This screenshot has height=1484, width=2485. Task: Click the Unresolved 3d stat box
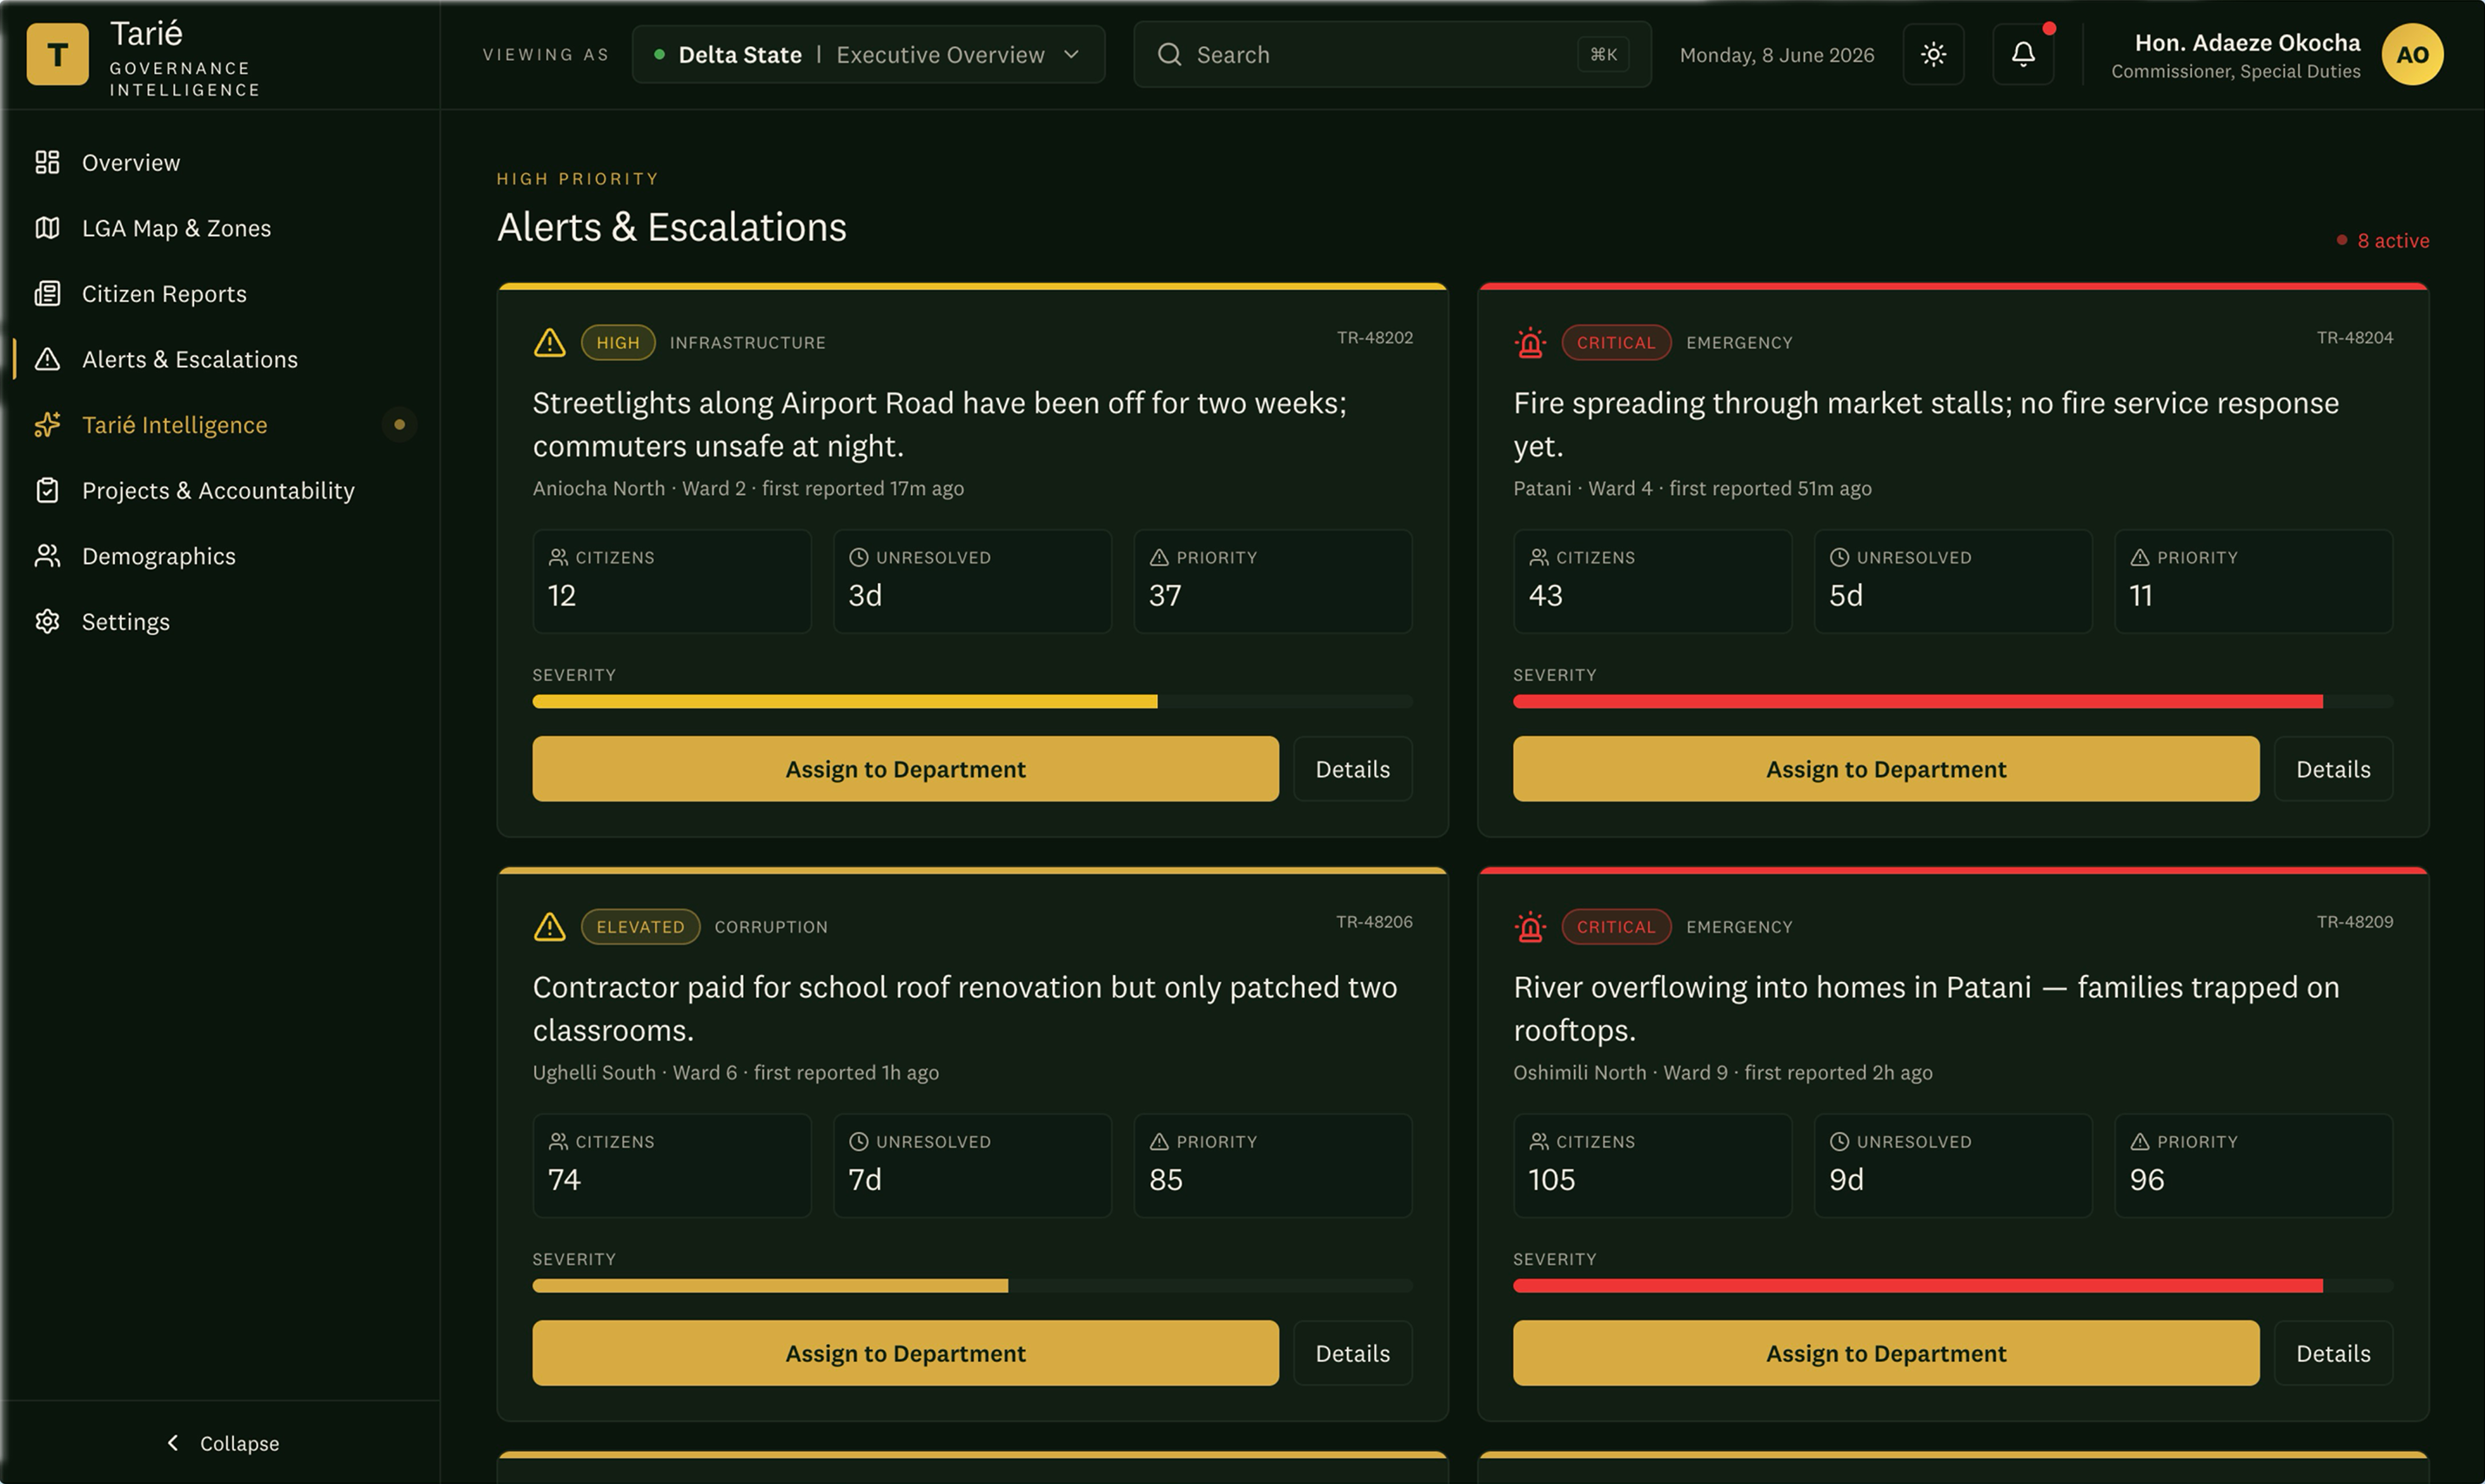tap(972, 581)
